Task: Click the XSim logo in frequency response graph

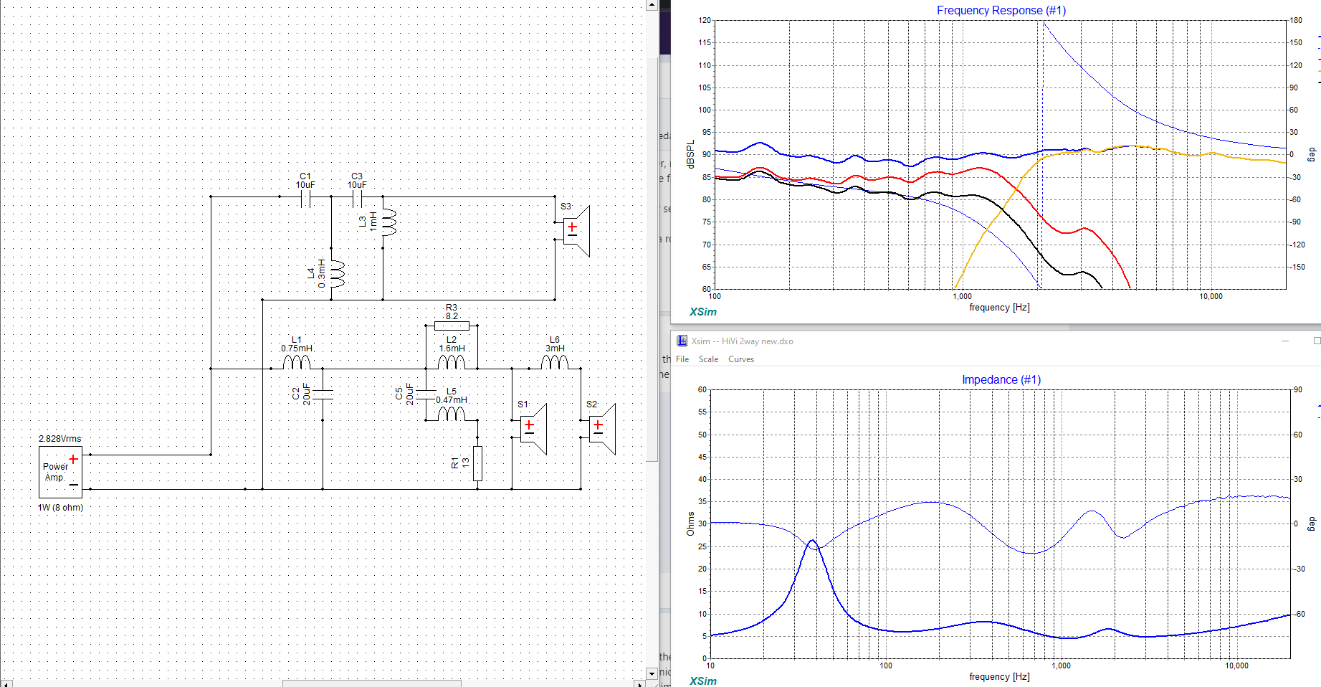Action: pyautogui.click(x=702, y=312)
